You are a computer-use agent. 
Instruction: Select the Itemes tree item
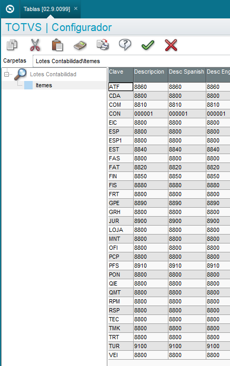(44, 85)
